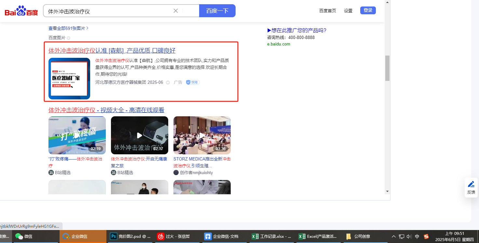Click B站精选 source under first video
The height and width of the screenshot is (243, 479).
pos(62,173)
